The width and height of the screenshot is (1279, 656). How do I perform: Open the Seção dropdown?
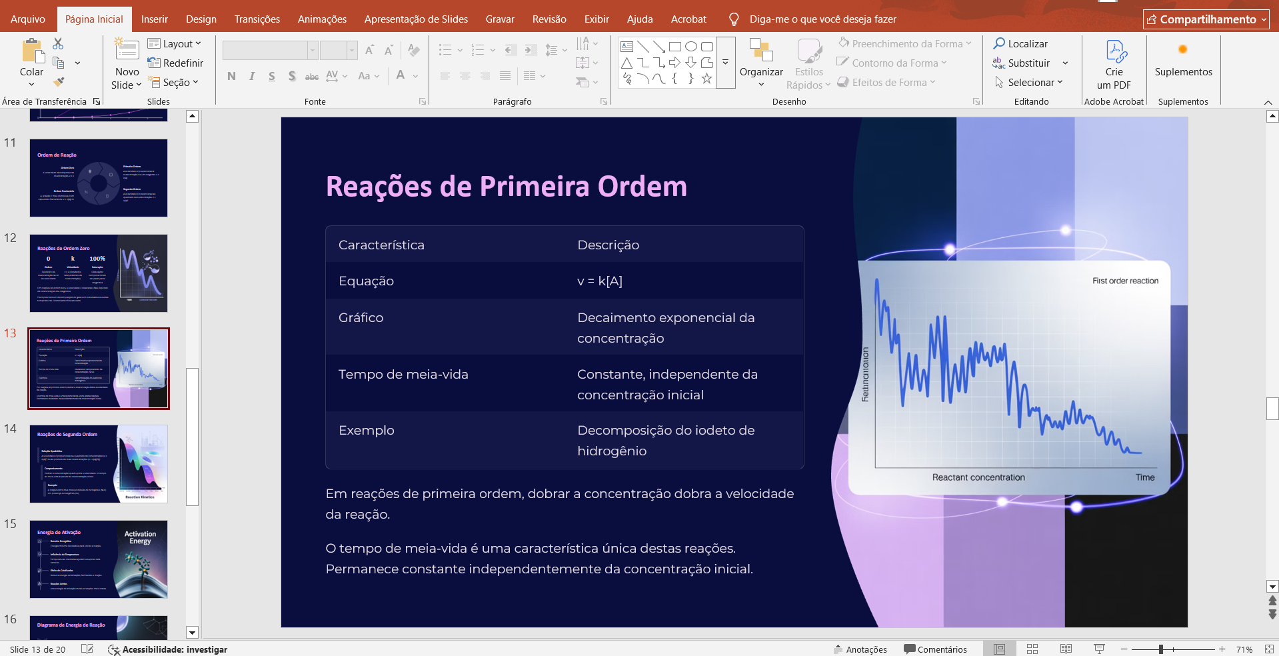(x=173, y=82)
